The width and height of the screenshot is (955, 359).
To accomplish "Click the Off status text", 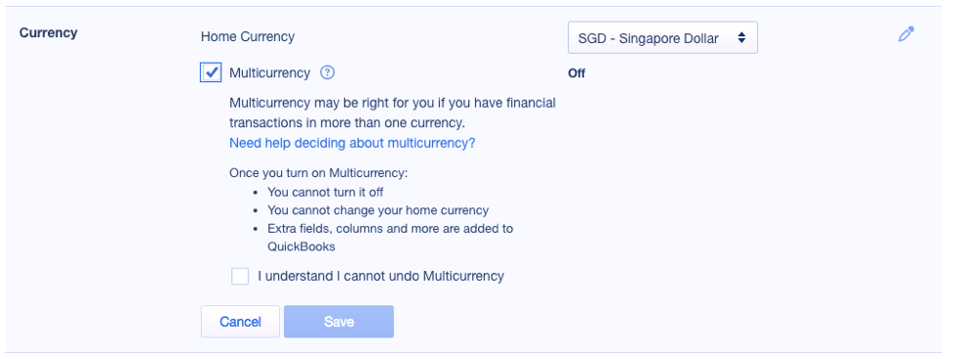I will click(577, 73).
